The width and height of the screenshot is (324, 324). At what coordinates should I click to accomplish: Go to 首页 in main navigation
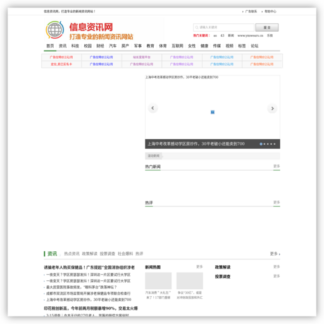tap(50, 46)
